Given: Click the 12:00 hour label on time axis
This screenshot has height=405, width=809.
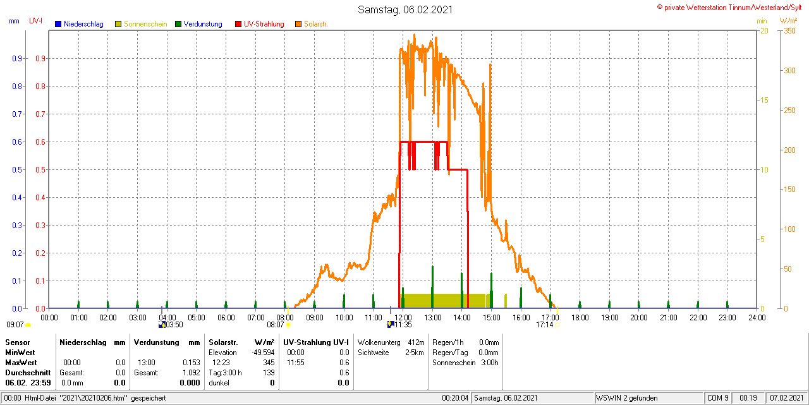Looking at the screenshot, I should coord(403,317).
